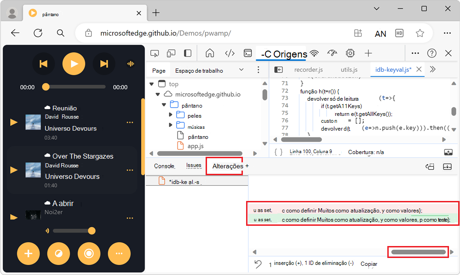
Task: Switch to the Console tab
Action: point(164,166)
